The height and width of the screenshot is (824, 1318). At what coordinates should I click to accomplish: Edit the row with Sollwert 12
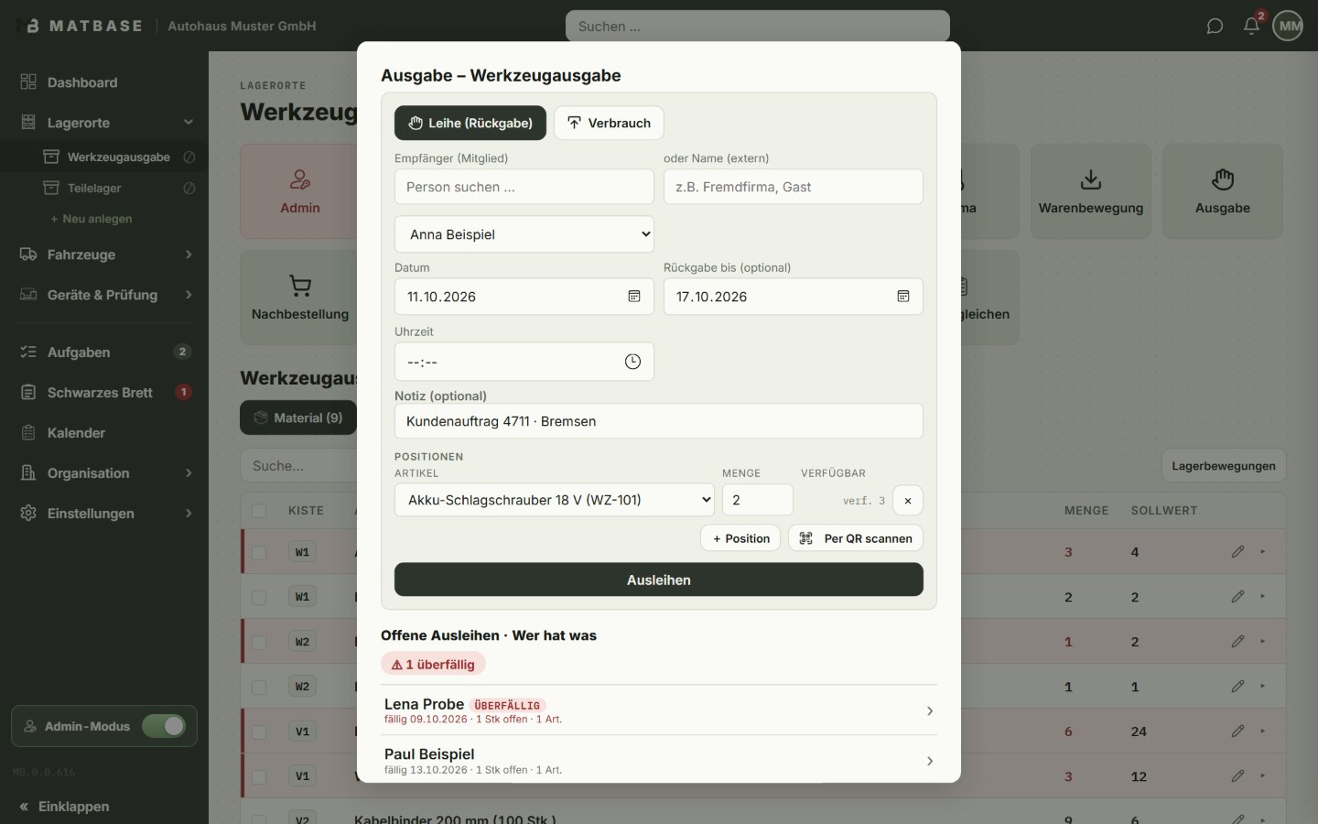tap(1237, 776)
